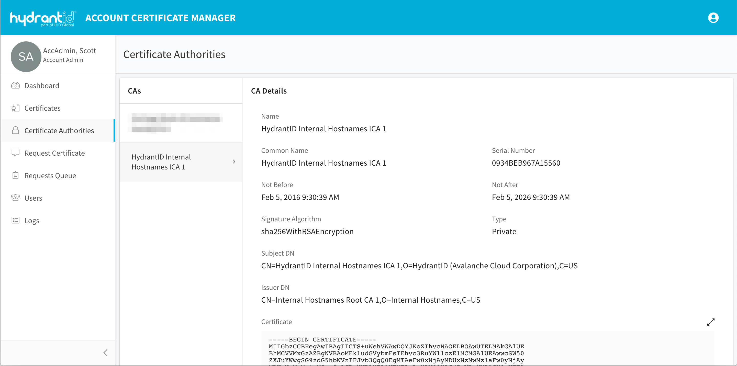This screenshot has width=737, height=366.
Task: Click the Certificate field label
Action: point(276,322)
